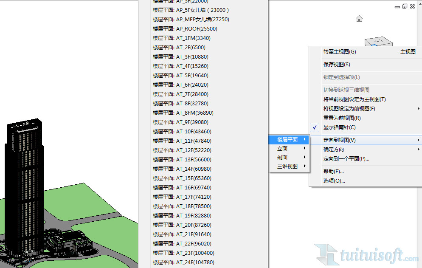Screen dimensions: 422x268
Task: Select 转至主视图(G) menu item
Action: [340, 52]
